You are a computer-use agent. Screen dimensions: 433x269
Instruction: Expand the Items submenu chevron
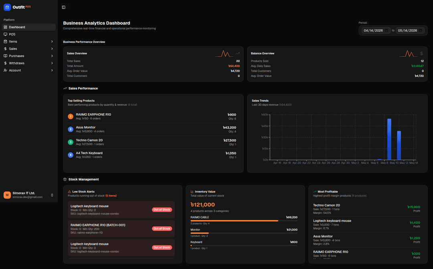point(52,41)
